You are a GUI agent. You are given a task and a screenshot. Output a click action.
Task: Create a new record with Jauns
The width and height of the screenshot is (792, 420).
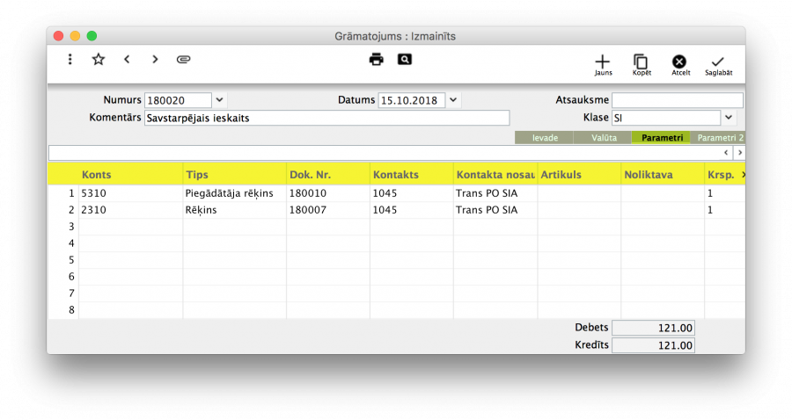click(x=602, y=64)
